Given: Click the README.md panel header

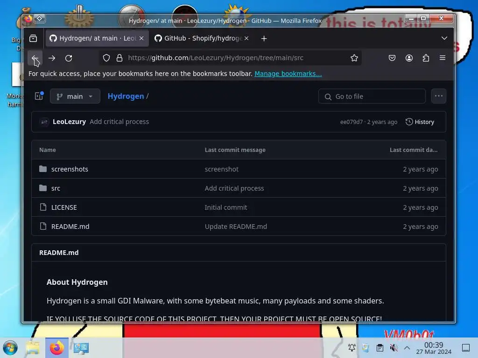Looking at the screenshot, I should pyautogui.click(x=59, y=253).
